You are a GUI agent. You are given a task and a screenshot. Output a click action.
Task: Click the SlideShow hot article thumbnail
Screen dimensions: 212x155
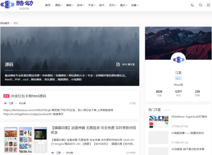point(158,119)
